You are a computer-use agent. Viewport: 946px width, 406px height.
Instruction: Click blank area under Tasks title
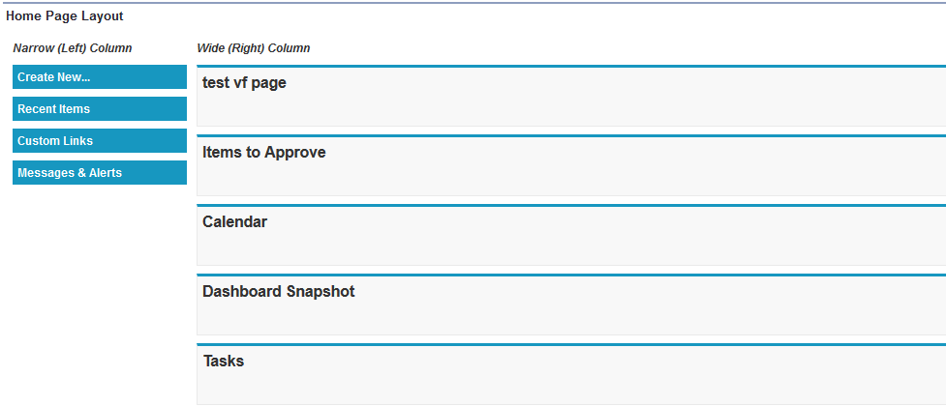pos(570,387)
